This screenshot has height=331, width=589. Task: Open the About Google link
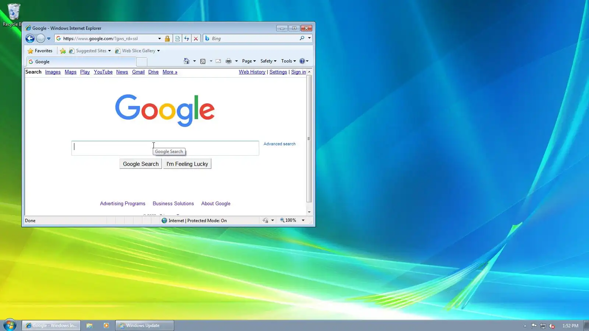pos(216,204)
